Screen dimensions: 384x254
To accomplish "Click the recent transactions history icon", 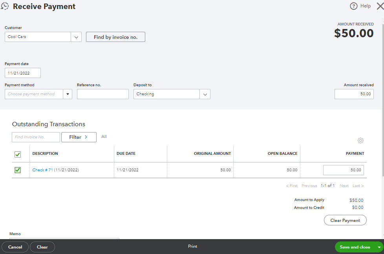I will click(5, 7).
